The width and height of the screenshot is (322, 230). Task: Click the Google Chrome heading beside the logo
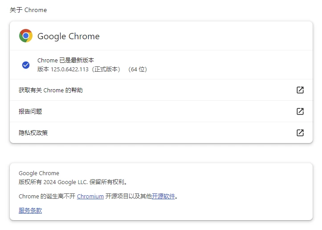click(x=69, y=37)
